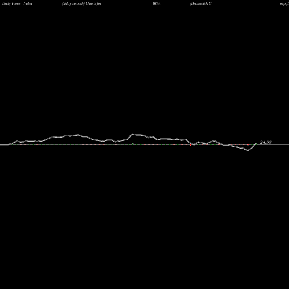The height and width of the screenshot is (289, 289).
Task: Click the green end dot beside 24.58
Action: point(257,144)
